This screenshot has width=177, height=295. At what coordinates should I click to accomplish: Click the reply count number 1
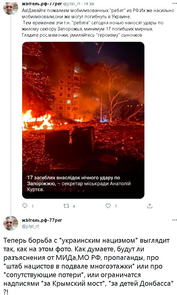click(x=33, y=206)
